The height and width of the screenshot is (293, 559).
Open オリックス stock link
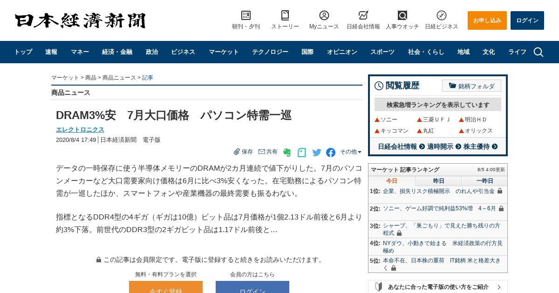(478, 131)
